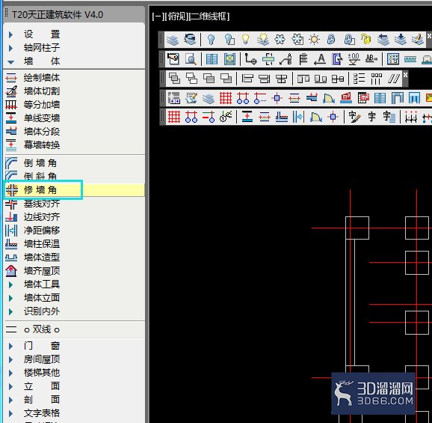The image size is (432, 423).
Task: Select the 修墙角 command
Action: (x=40, y=190)
